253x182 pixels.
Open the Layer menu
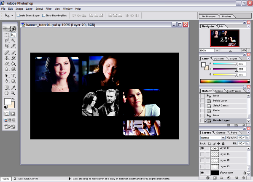point(29,9)
